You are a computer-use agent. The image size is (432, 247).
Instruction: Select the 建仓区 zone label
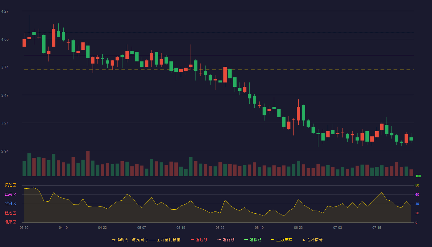[x=10, y=213]
